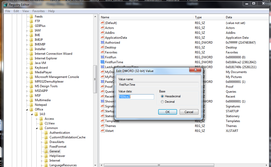Expand the Access key under 14.0
This screenshot has width=271, height=167.
click(37, 119)
